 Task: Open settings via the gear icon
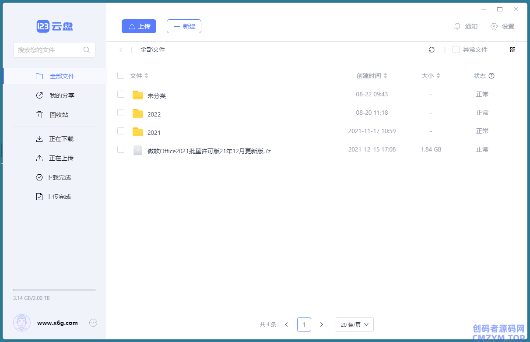click(x=494, y=26)
